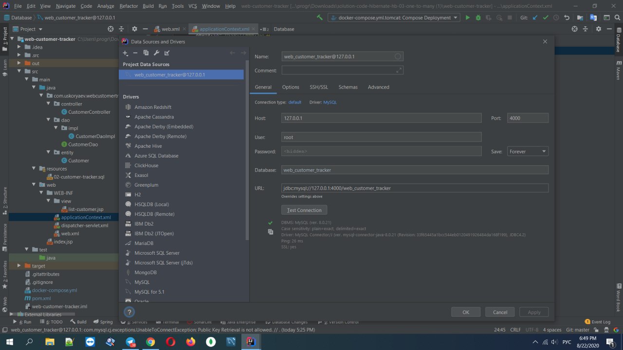
Task: Open the docker-compose.yml file
Action: 55,290
